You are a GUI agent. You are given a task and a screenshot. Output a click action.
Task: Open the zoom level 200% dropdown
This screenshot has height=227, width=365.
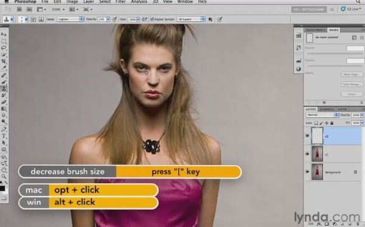tap(58, 10)
